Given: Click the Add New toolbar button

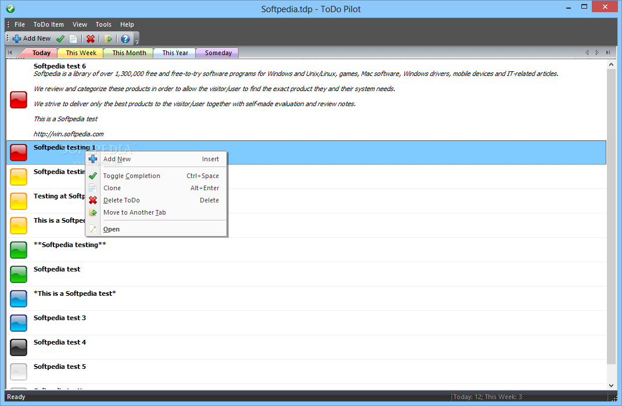Looking at the screenshot, I should coord(32,38).
